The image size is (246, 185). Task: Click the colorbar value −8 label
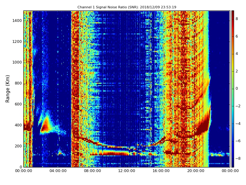238,158
